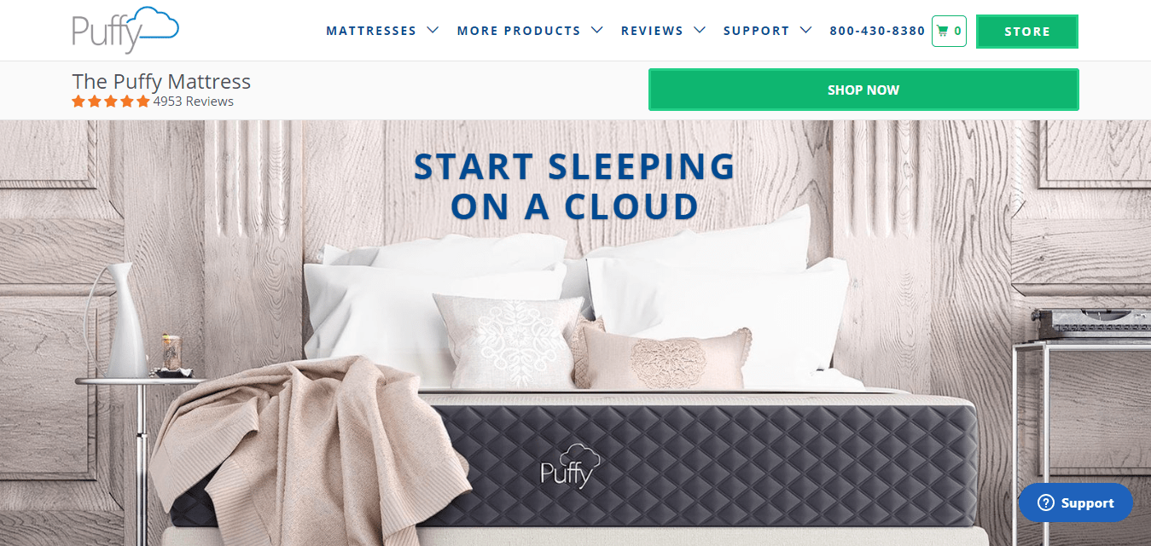
Task: Click the green Store button
Action: 1027,32
